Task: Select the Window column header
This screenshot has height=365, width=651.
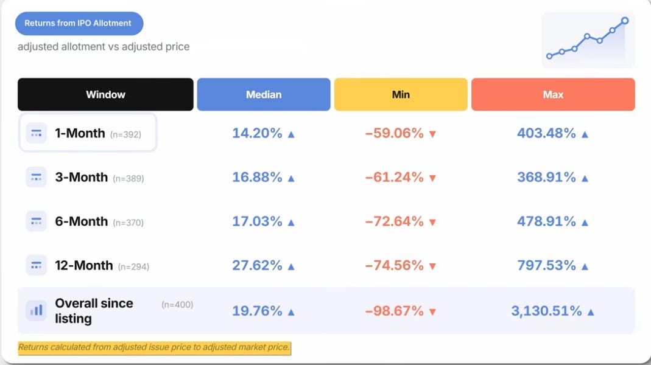Action: (x=105, y=94)
